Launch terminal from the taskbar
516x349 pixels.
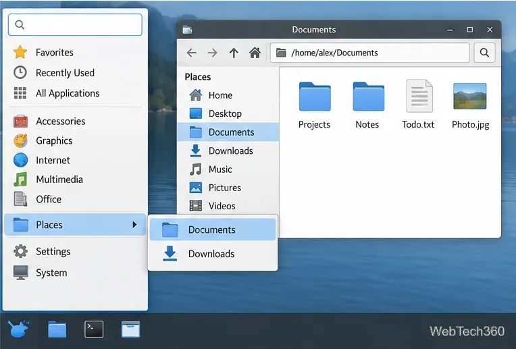[94, 329]
